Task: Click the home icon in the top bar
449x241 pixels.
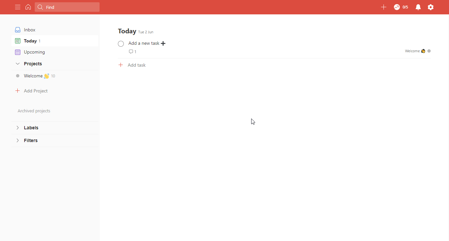Action: coord(28,7)
